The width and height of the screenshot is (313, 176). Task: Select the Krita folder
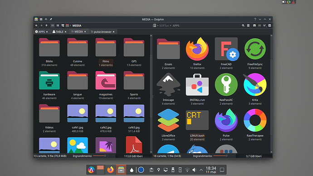click(255, 89)
